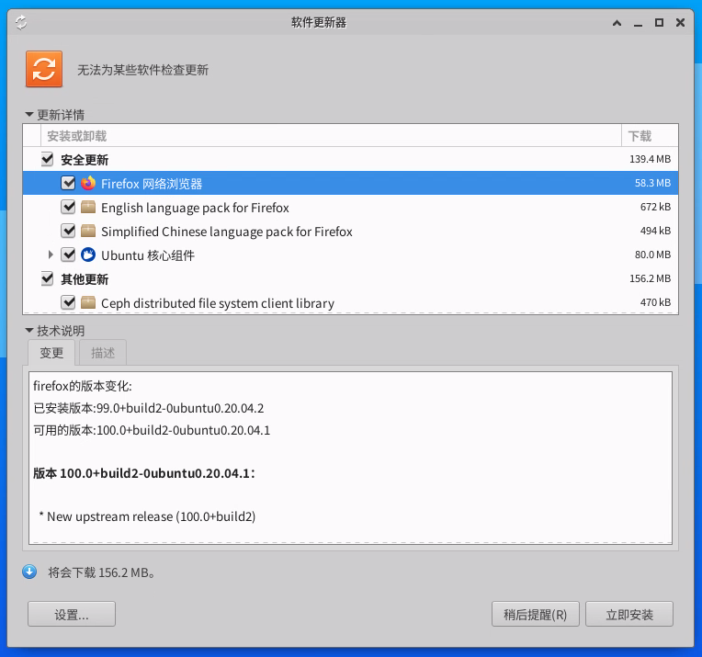Click 将会下载 156.2 MB status text
This screenshot has width=702, height=657.
pos(102,572)
